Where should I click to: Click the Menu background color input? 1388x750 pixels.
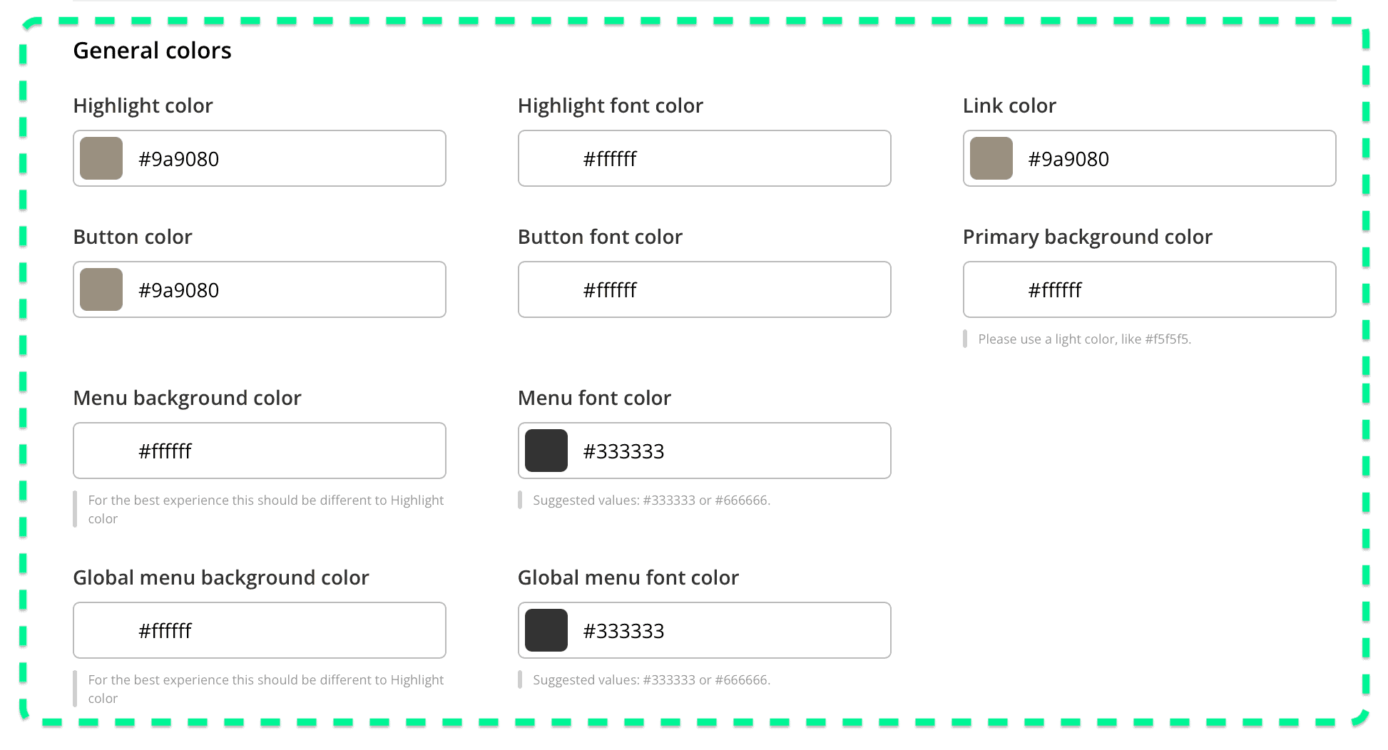(x=259, y=451)
